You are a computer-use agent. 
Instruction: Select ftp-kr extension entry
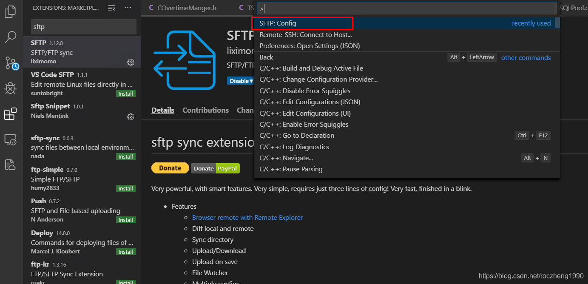point(82,271)
